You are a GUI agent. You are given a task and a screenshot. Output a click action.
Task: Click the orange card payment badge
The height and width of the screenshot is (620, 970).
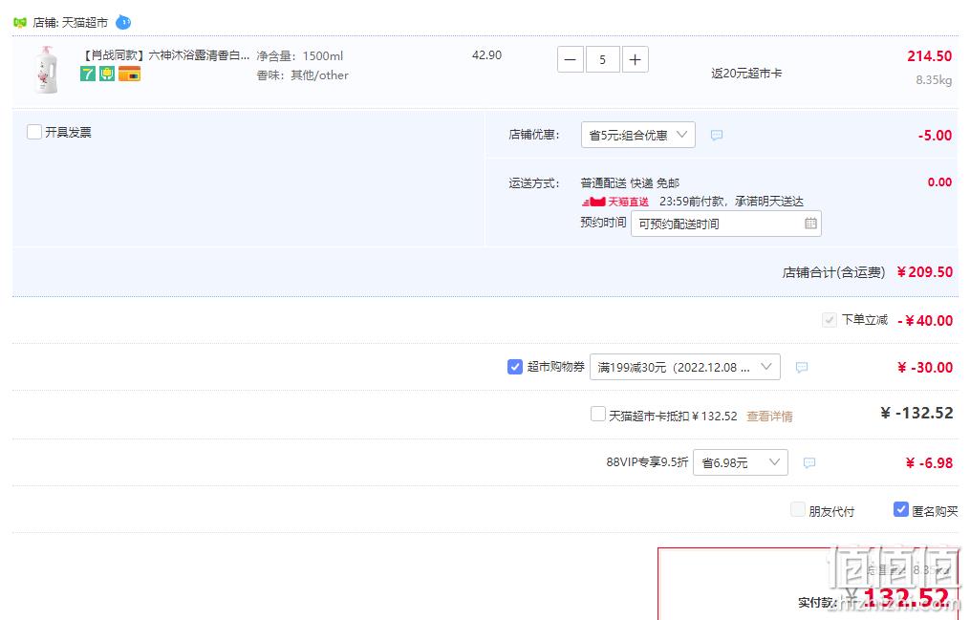[129, 75]
